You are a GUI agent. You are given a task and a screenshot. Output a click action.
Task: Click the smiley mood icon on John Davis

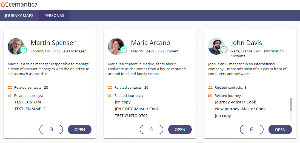point(224,50)
